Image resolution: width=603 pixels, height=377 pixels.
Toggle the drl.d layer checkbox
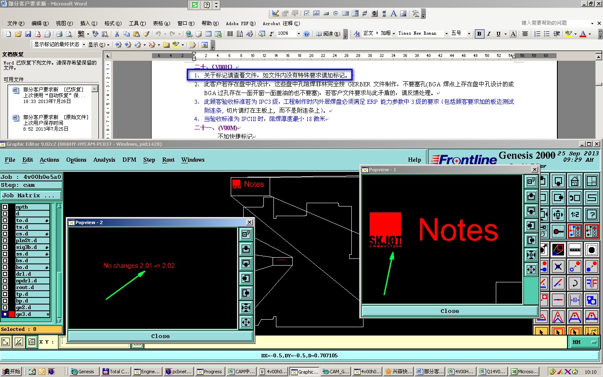click(5, 274)
